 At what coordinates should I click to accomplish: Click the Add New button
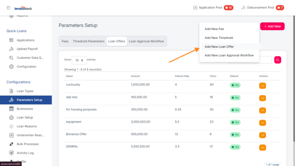click(272, 26)
